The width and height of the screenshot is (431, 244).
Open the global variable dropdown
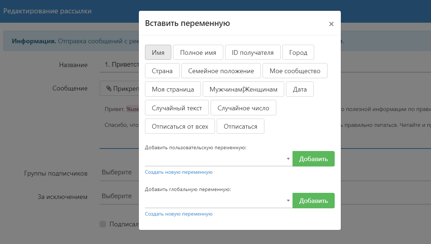pyautogui.click(x=218, y=201)
